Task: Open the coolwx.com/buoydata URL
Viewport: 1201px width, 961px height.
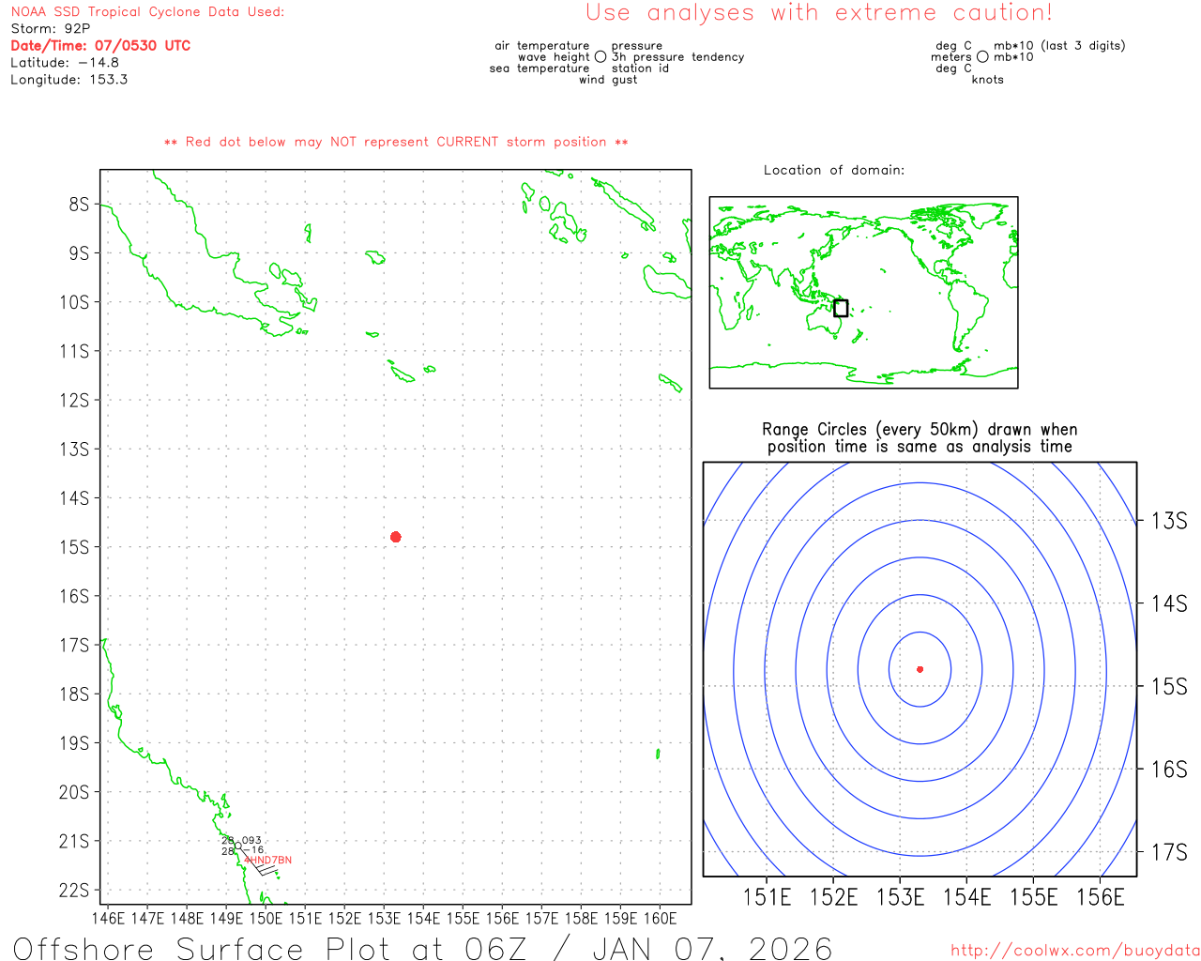Action: pos(1074,951)
